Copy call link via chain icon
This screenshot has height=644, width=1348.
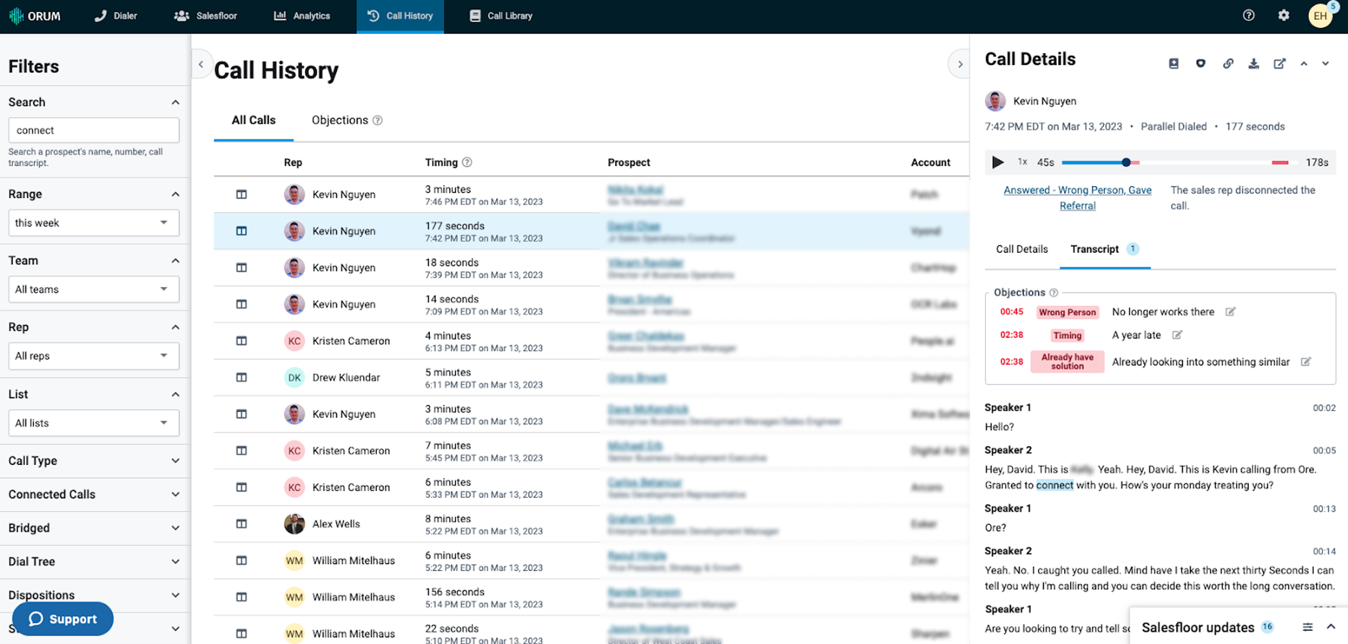[1228, 64]
